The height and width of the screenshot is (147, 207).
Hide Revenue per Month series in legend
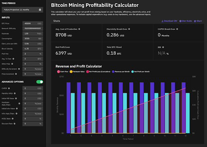(121, 72)
